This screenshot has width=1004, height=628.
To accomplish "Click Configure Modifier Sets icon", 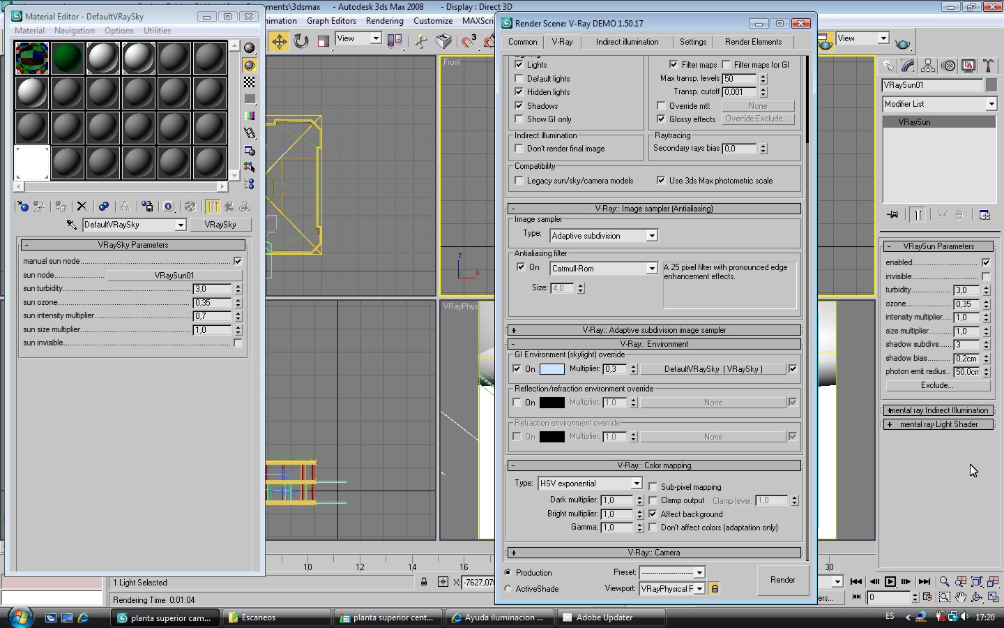I will pyautogui.click(x=984, y=215).
